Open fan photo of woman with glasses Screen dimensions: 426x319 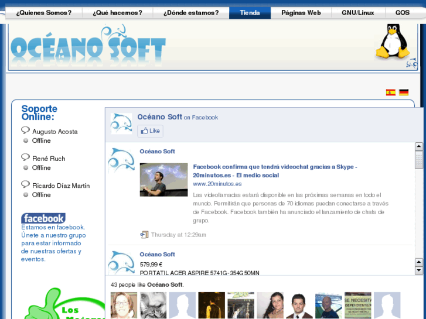pos(124,305)
